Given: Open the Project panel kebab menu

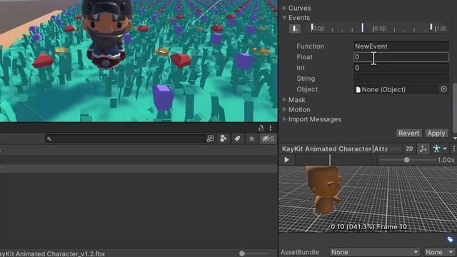Looking at the screenshot, I should [x=271, y=128].
